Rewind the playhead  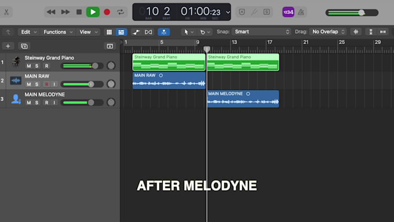(x=51, y=12)
